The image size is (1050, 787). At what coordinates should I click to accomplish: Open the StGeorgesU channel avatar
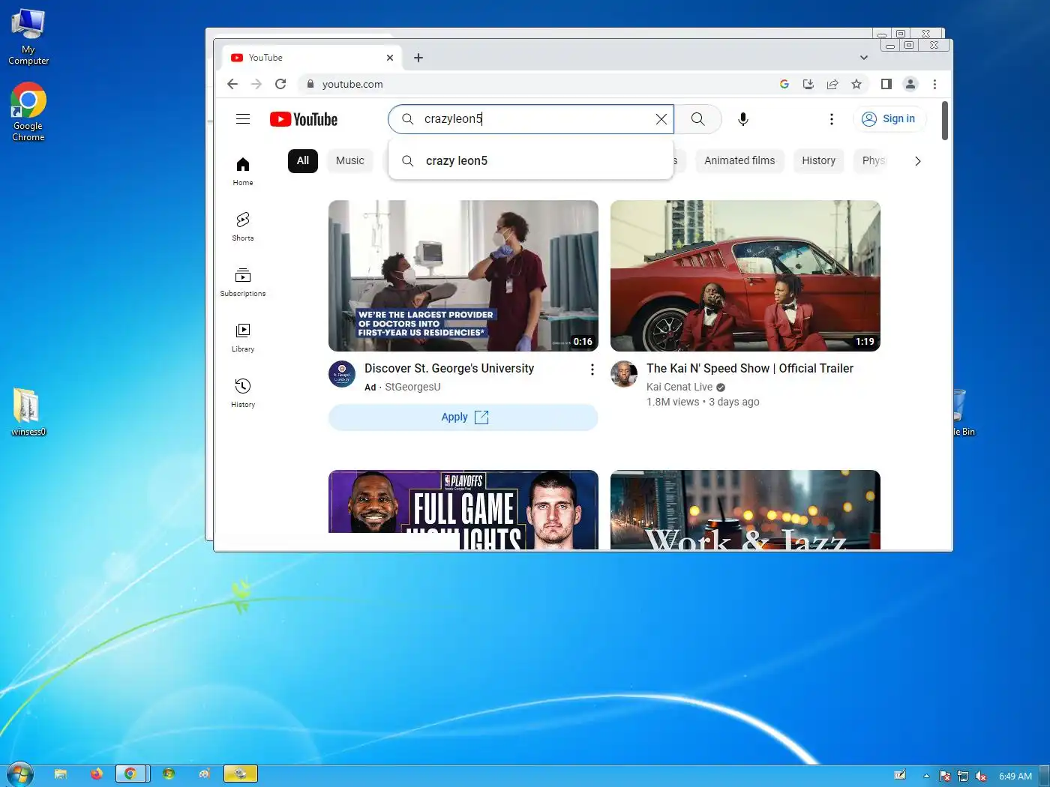(x=342, y=373)
